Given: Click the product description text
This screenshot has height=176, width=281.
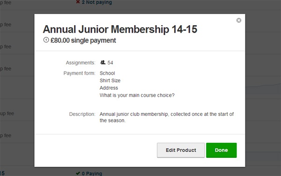Looking at the screenshot, I should (166, 117).
